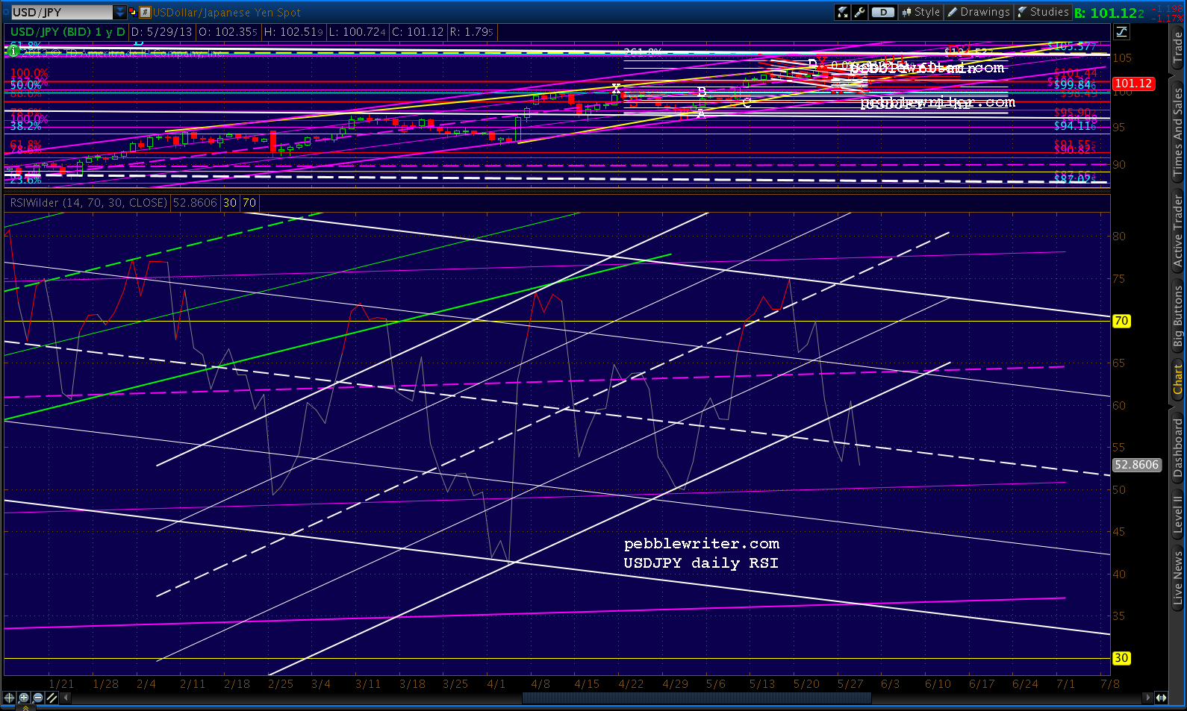Click the bottom expand chevron tab
The image size is (1187, 711).
coord(25,708)
